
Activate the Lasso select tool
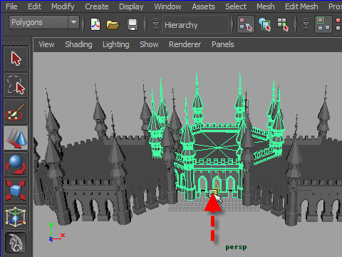click(16, 85)
